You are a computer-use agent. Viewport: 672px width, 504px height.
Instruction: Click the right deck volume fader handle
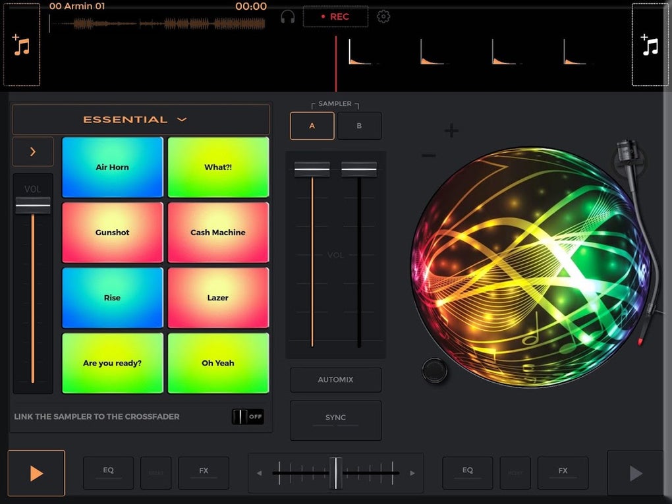(359, 169)
